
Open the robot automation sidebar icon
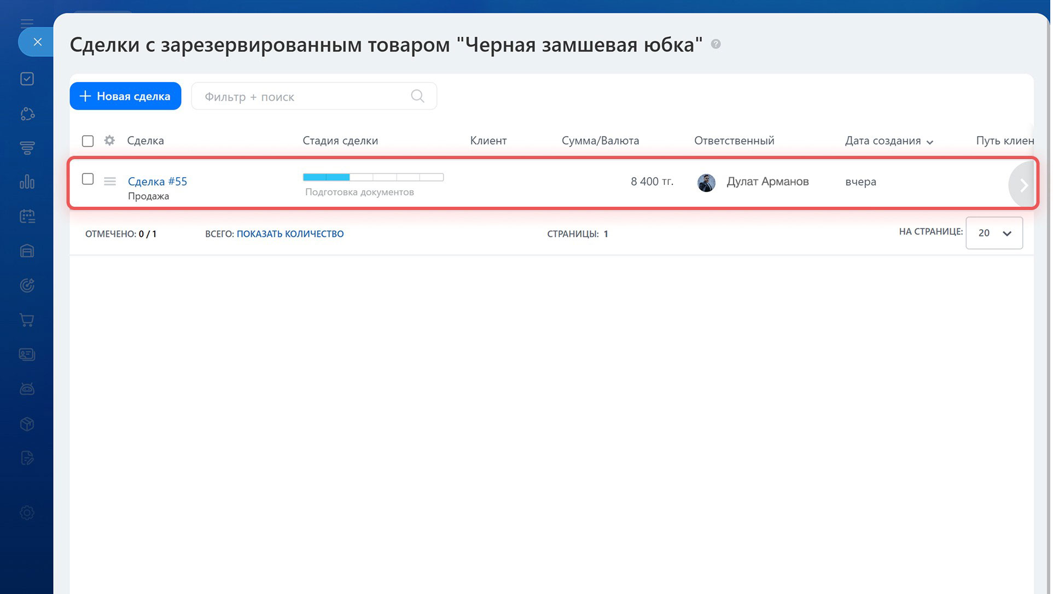[27, 389]
